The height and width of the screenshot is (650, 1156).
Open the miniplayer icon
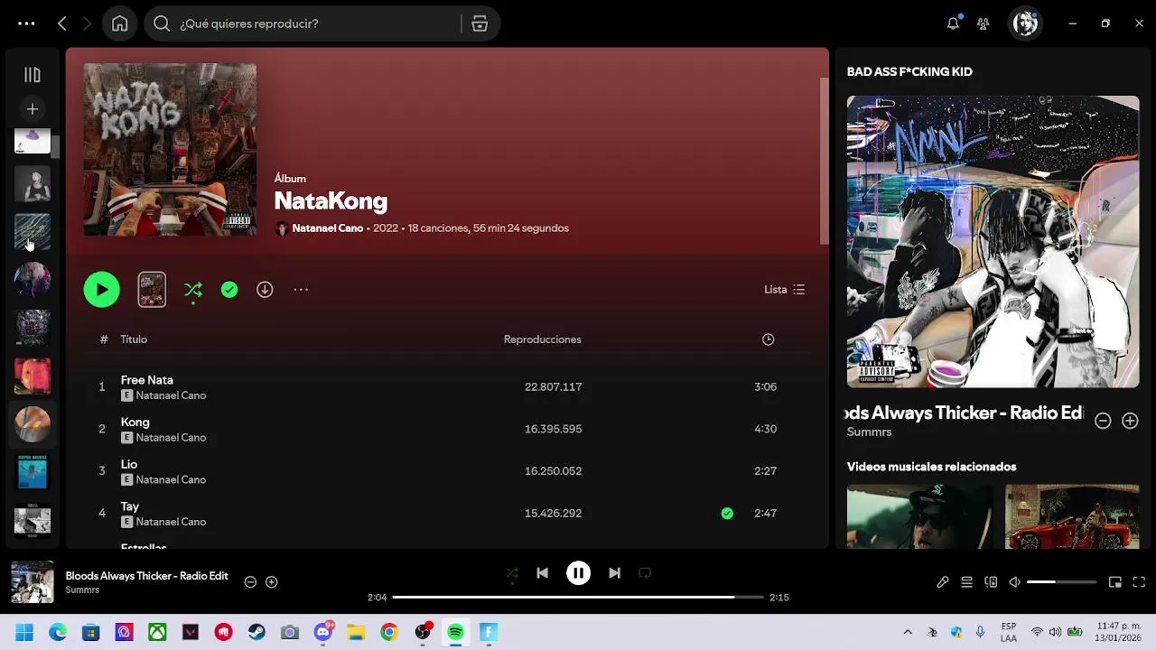click(1115, 582)
